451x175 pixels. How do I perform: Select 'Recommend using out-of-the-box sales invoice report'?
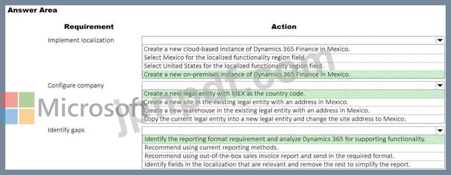click(x=293, y=156)
